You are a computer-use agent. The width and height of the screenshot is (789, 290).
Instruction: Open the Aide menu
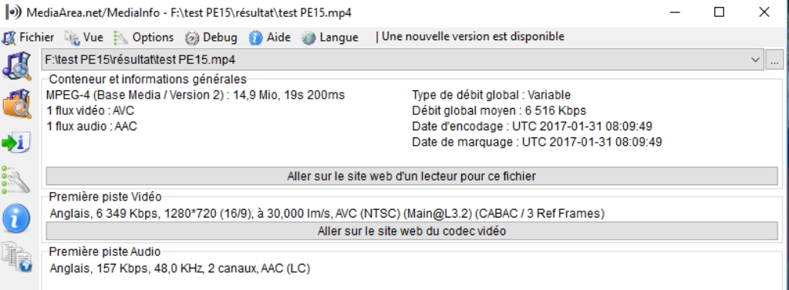270,37
